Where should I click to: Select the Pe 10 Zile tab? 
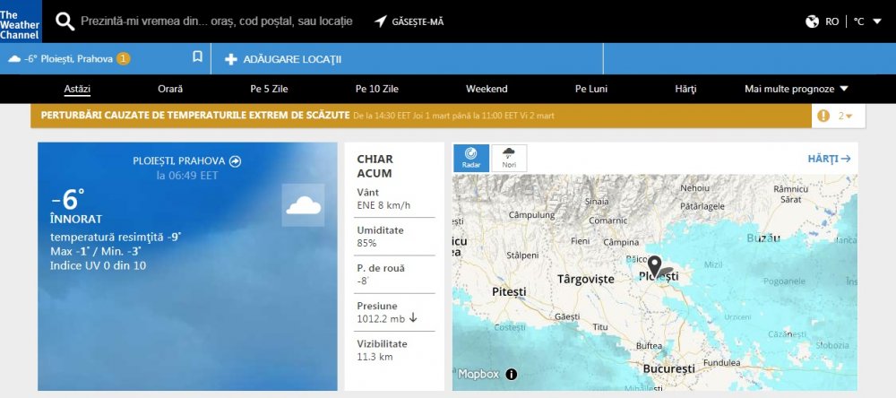376,89
